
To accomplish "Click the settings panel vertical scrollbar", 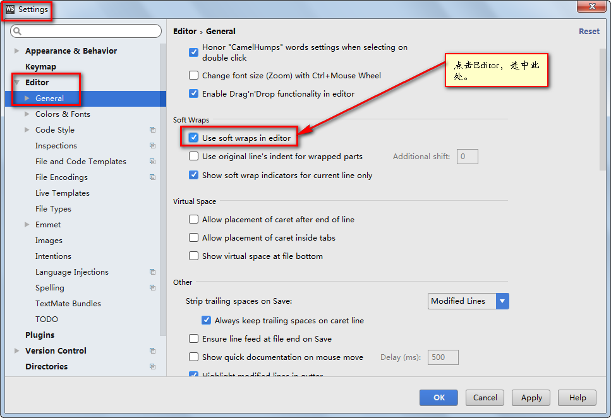I will [x=603, y=109].
